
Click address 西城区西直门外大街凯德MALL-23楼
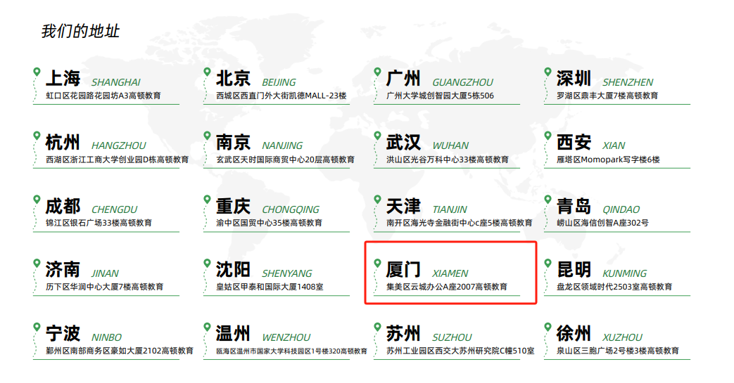[281, 96]
